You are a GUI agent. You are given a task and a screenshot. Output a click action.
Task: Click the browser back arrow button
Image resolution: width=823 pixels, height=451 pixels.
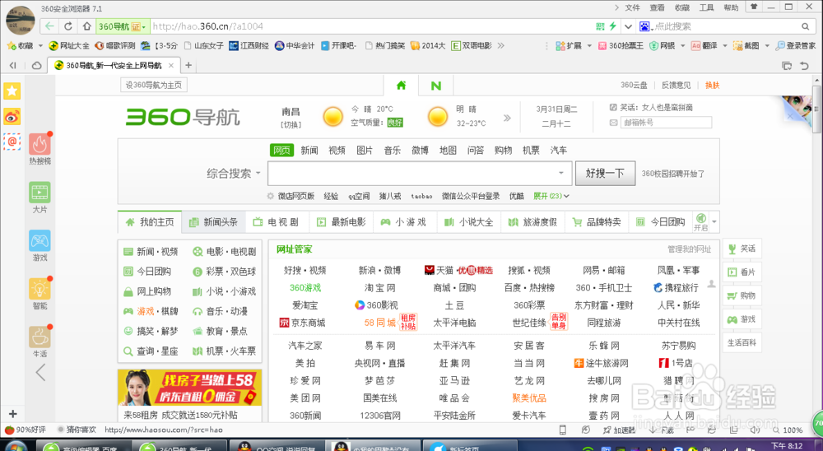[x=49, y=26]
